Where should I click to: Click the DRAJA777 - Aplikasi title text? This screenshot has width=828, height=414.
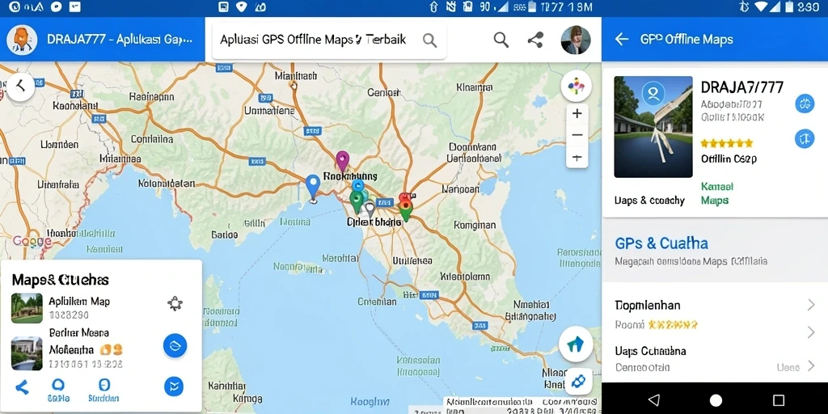tap(120, 40)
